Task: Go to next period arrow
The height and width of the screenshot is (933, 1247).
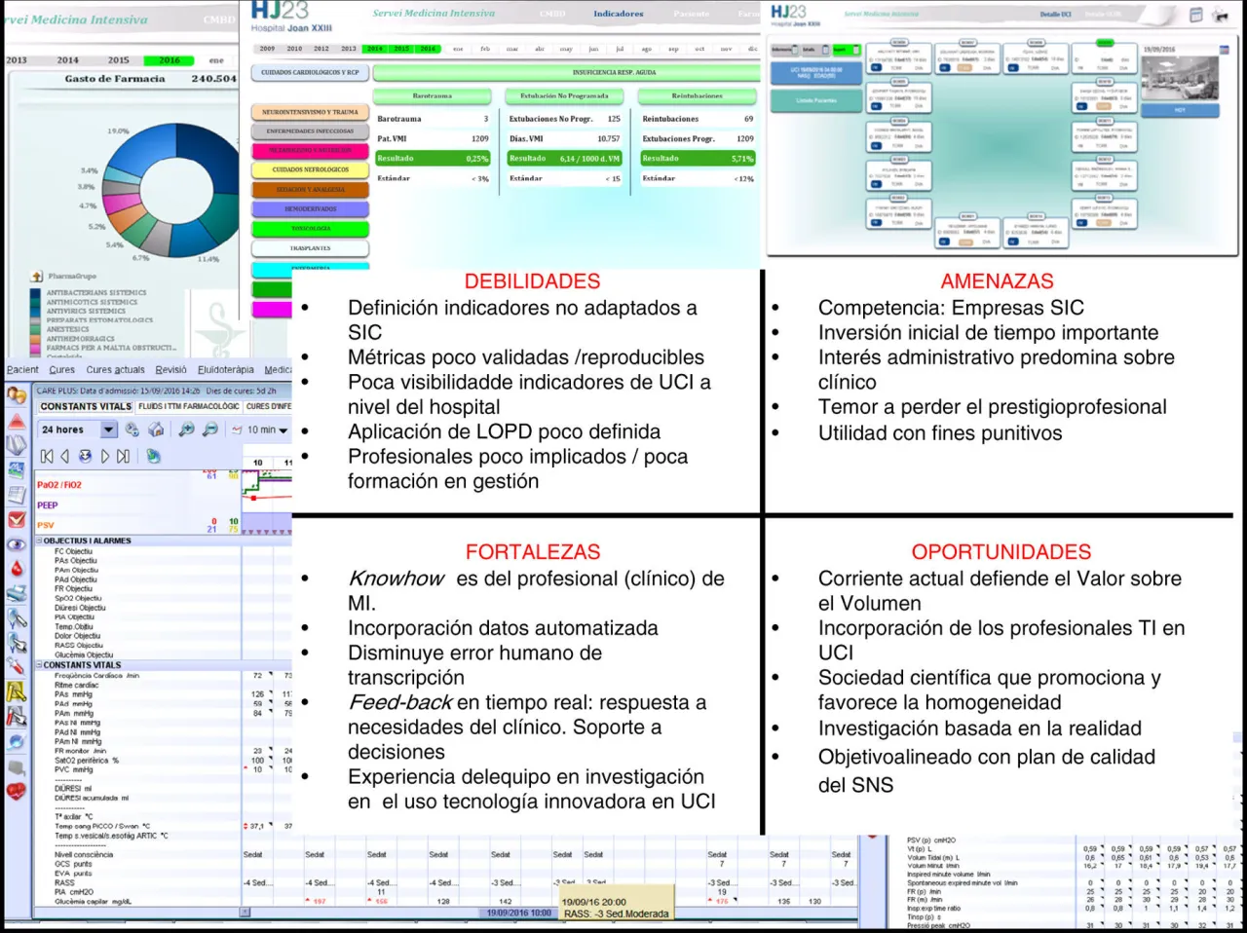Action: 105,456
